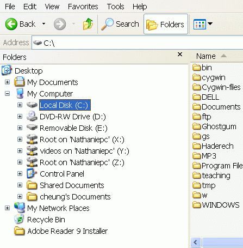Viewport: 243px width, 248px height.
Task: Close the Folders pane with X
Action: (x=180, y=54)
